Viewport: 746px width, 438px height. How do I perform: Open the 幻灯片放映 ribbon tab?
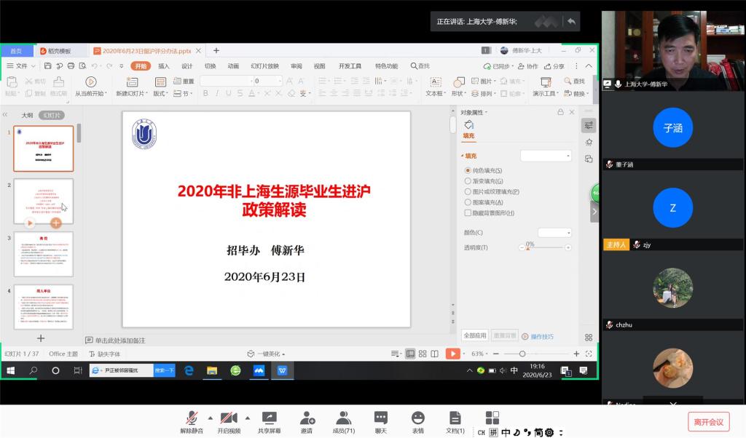pos(264,66)
